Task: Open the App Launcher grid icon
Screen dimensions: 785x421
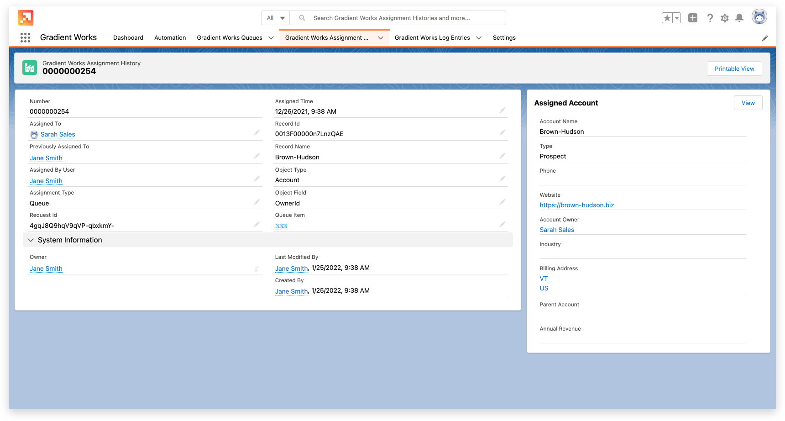Action: [26, 38]
